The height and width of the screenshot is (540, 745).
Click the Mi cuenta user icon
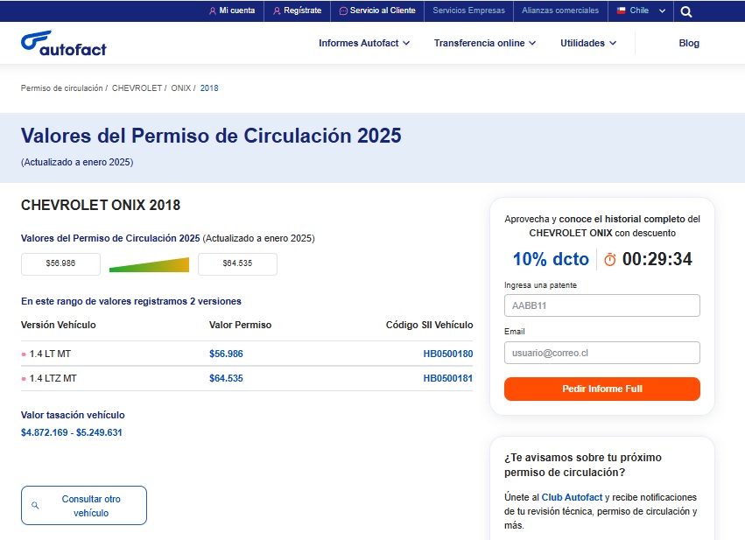coord(213,11)
